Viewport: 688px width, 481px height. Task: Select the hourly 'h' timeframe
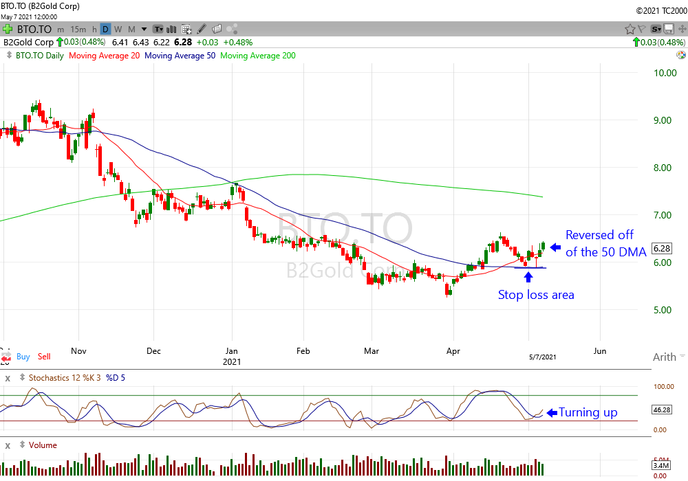[x=94, y=30]
